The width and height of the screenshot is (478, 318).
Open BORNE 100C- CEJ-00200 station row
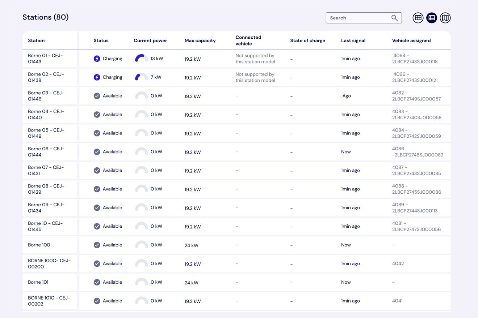pyautogui.click(x=49, y=263)
